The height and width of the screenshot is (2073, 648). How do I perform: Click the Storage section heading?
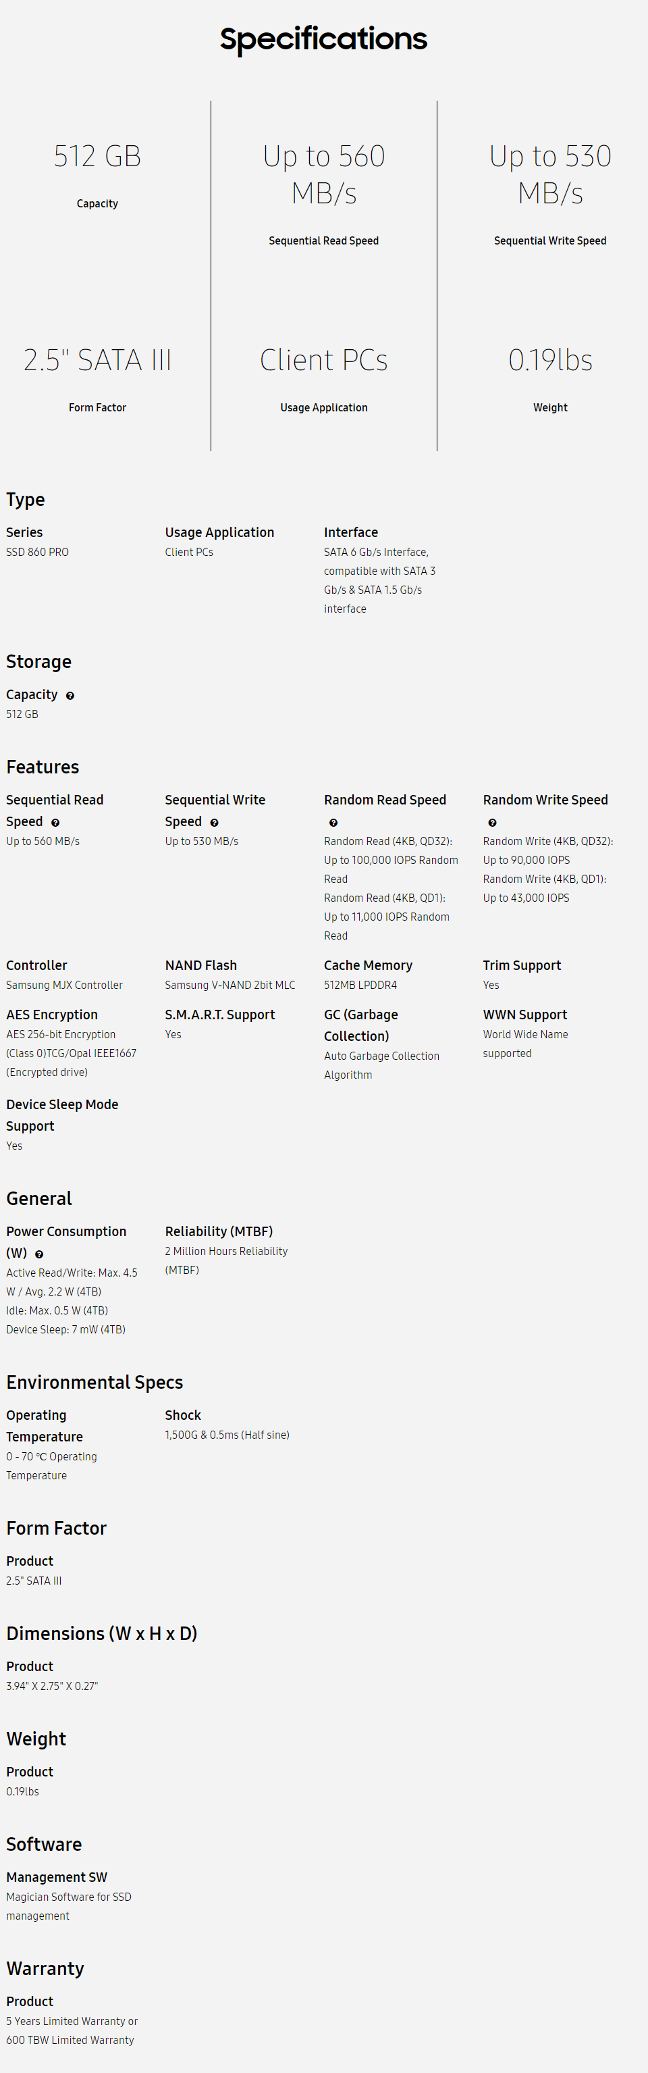38,661
